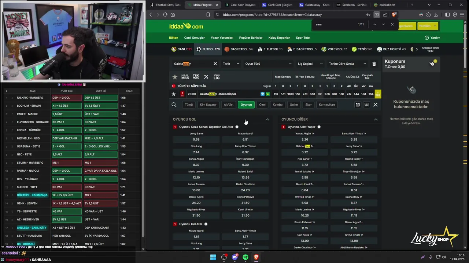Click the iddaa.com logo
Viewport: 469px width, 263px height.
point(186,26)
